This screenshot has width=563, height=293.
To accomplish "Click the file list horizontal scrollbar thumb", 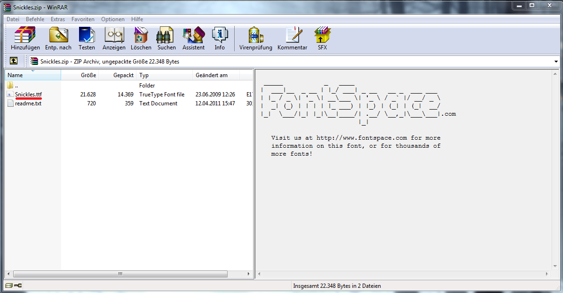I will (120, 274).
